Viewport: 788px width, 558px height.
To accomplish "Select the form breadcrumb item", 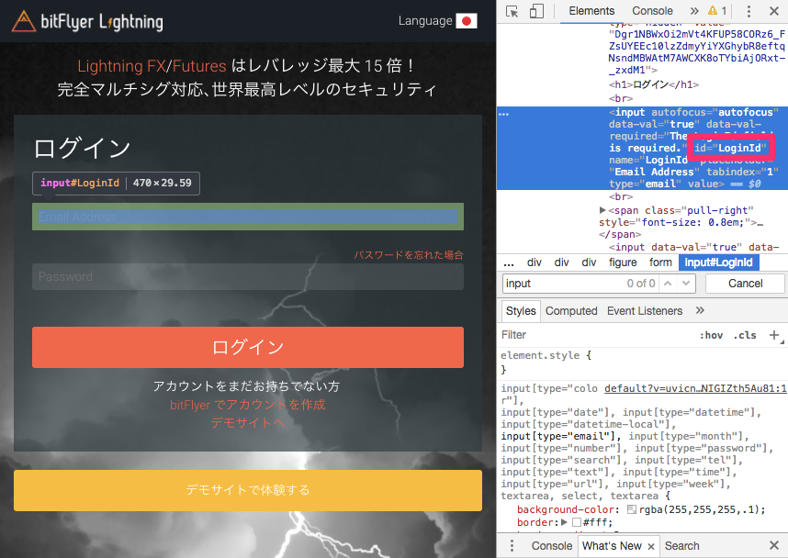I will [660, 262].
